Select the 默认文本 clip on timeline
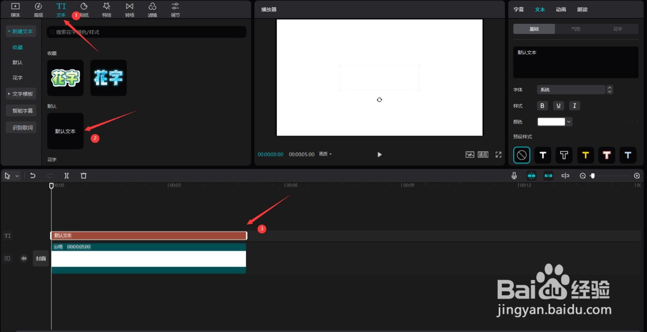 (149, 235)
